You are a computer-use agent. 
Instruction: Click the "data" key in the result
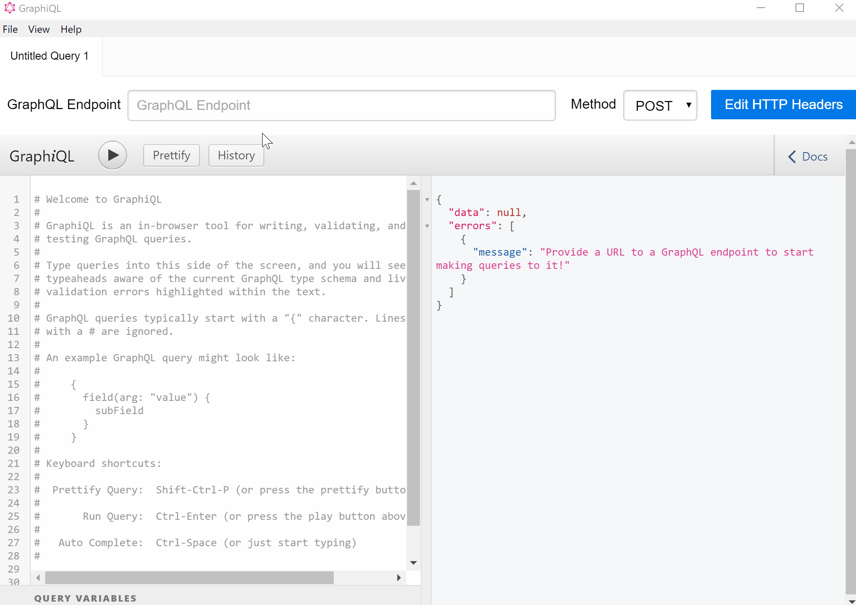point(466,213)
